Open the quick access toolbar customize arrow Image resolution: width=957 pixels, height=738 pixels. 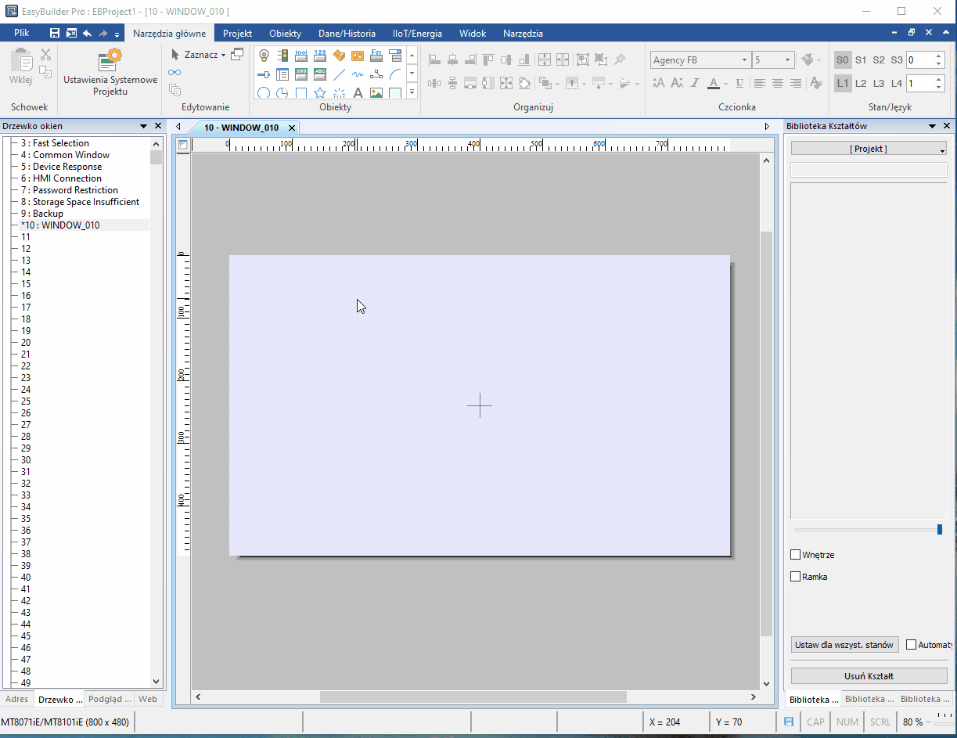(x=117, y=34)
